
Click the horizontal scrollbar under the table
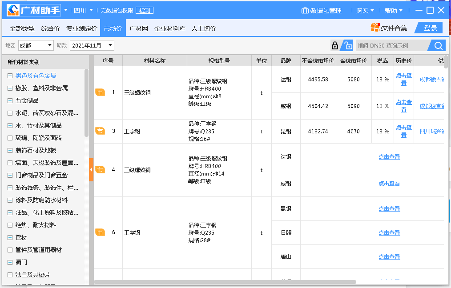pyautogui.click(x=225, y=282)
